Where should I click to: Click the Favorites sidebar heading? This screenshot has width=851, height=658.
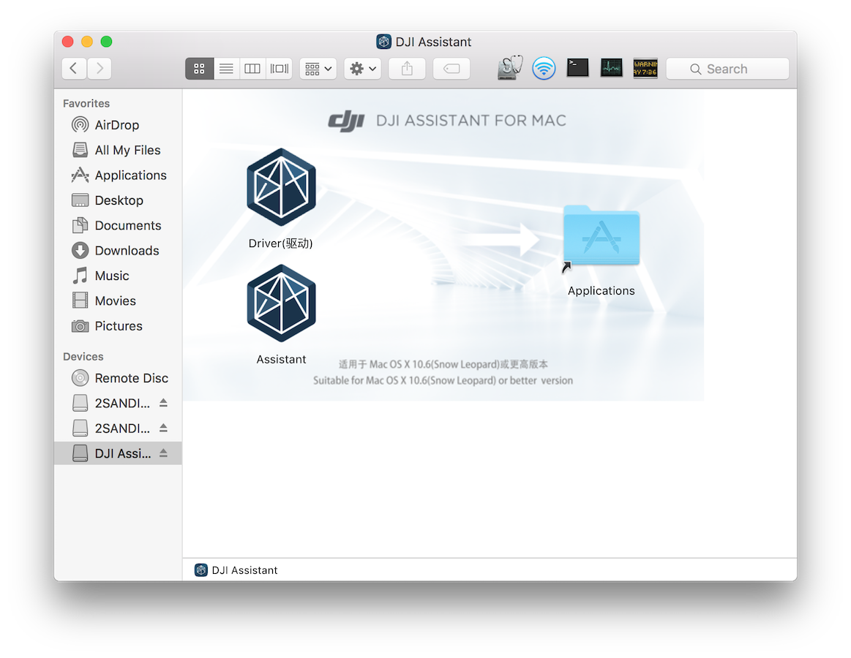pos(86,103)
